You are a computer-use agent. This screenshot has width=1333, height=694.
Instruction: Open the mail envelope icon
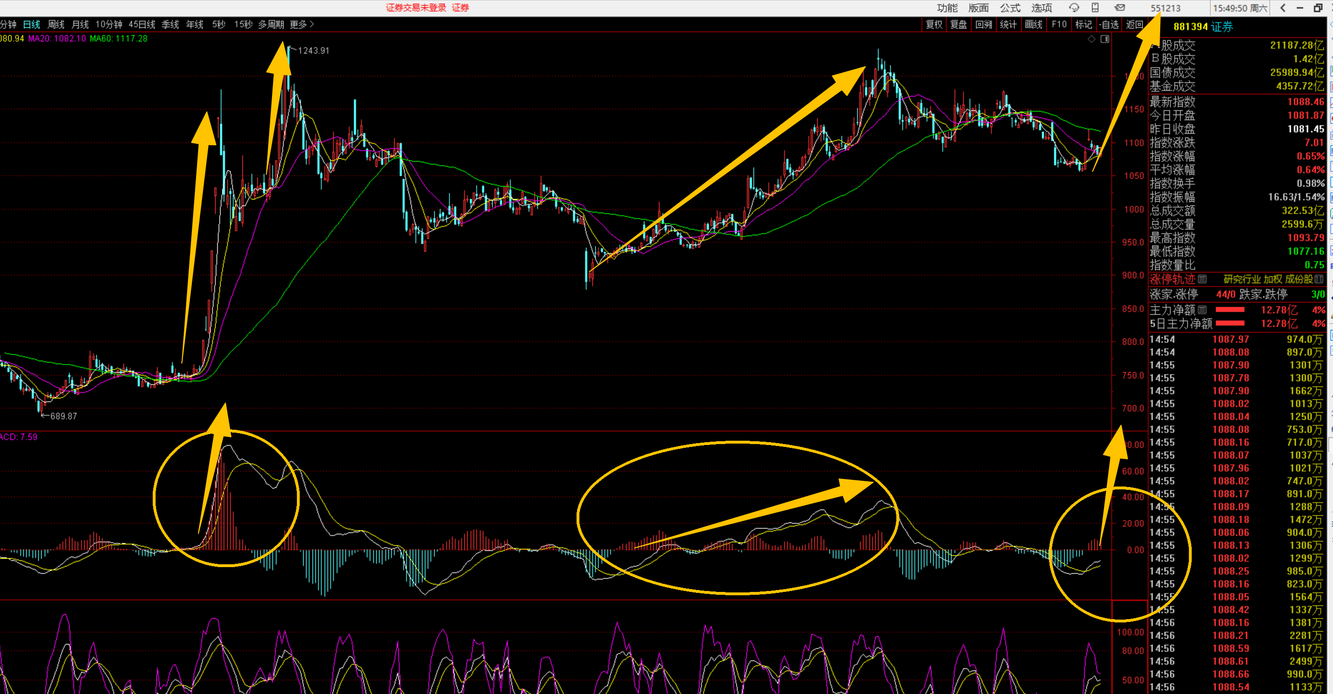point(1120,8)
